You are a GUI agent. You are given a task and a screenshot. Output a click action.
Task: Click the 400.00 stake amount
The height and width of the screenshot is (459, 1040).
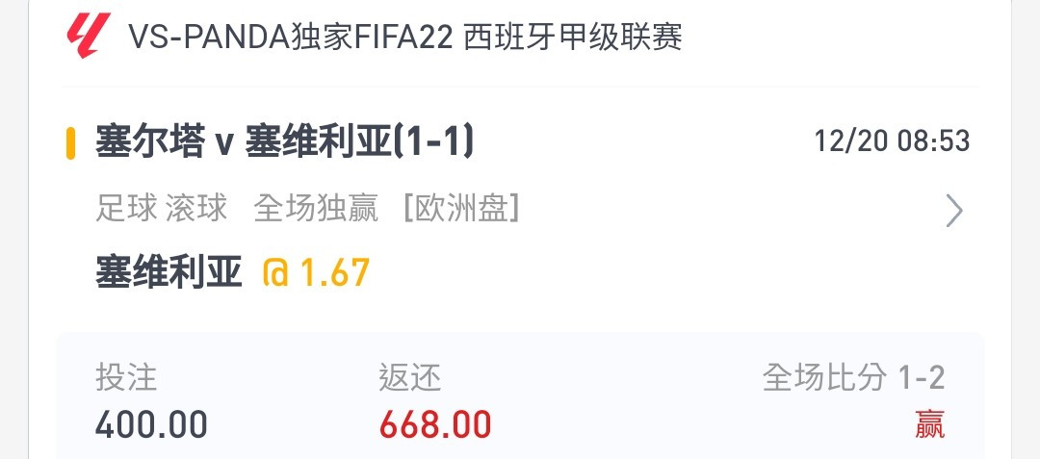point(151,424)
